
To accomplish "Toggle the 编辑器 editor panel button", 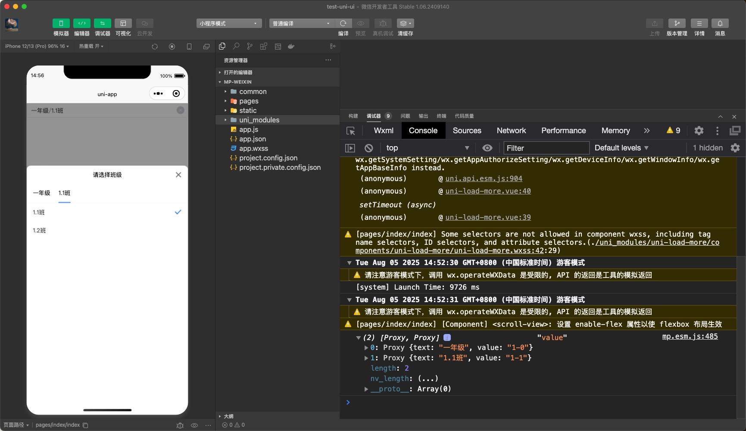I will pos(81,23).
